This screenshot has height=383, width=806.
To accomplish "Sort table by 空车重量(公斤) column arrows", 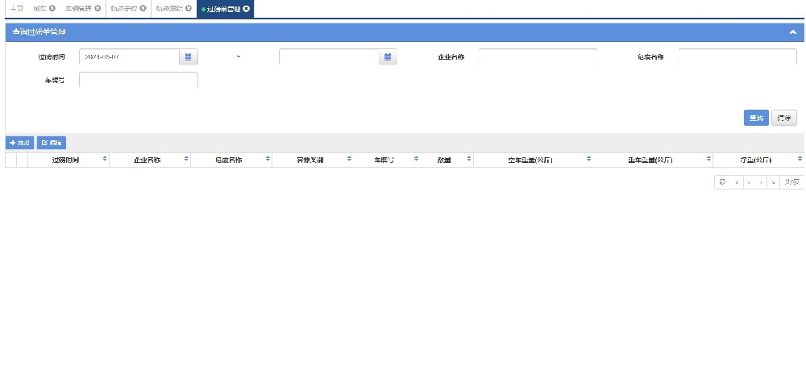I will tap(588, 160).
